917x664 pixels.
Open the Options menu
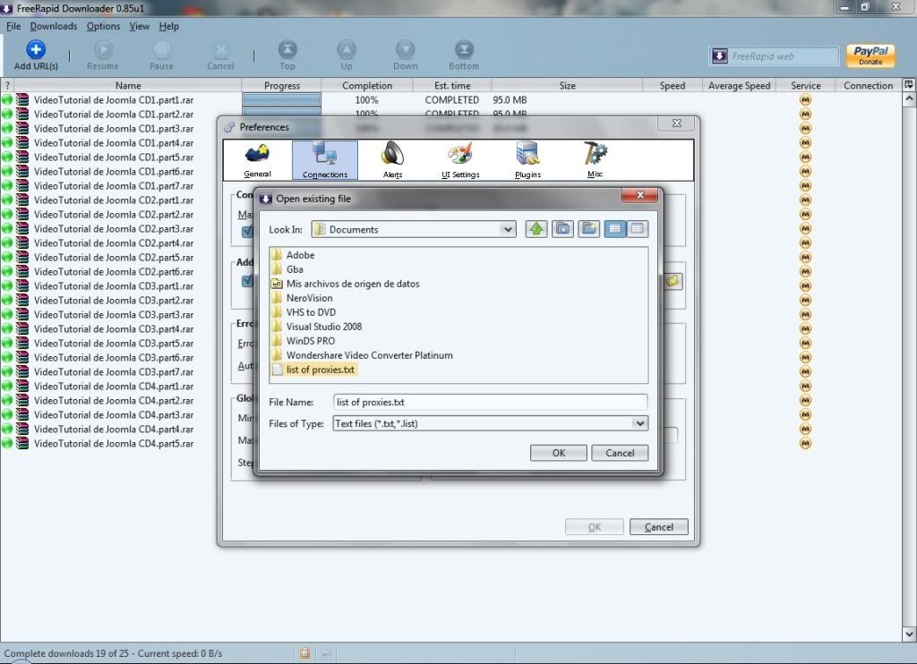click(104, 26)
